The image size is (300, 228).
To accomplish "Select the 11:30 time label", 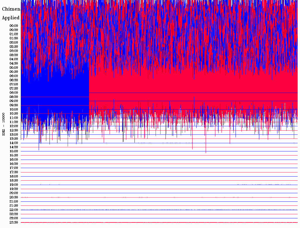I will coord(14,122).
